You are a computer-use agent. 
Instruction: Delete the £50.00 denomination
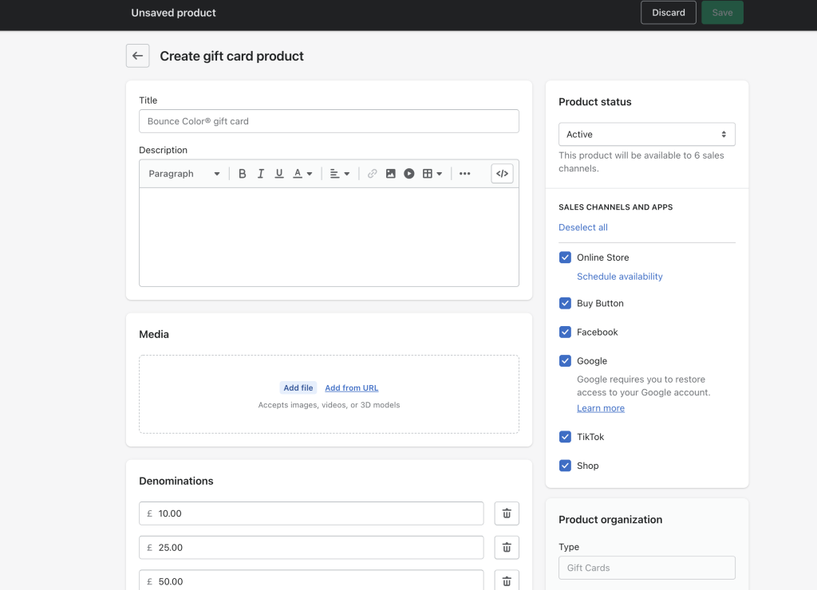pos(507,581)
